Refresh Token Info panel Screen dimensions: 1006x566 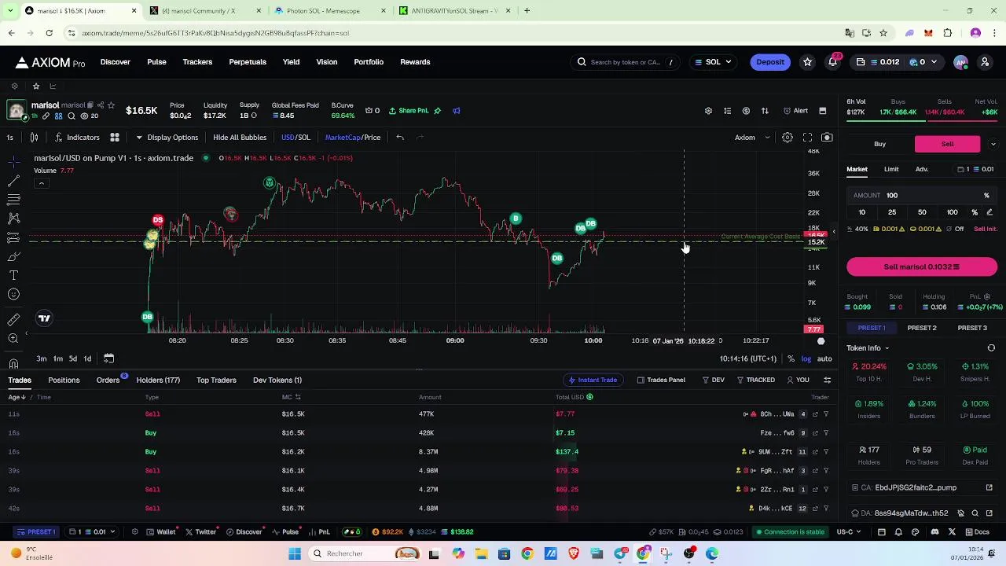991,348
